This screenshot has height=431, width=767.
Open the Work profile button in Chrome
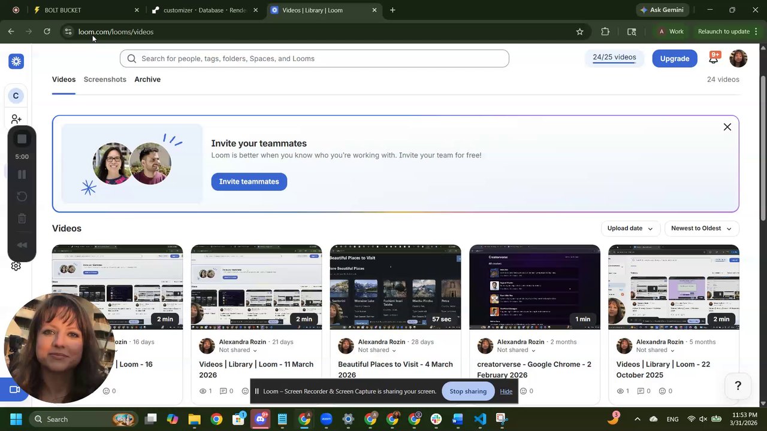tap(671, 32)
